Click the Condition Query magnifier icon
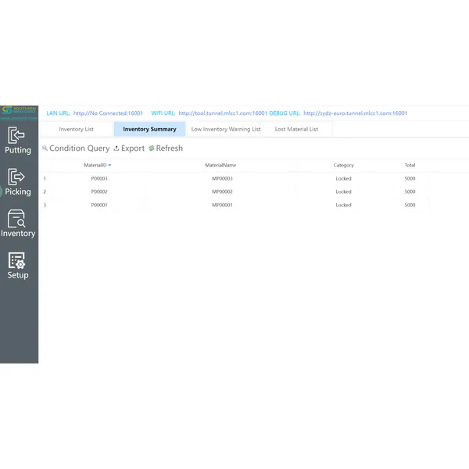469x469 pixels. point(45,148)
